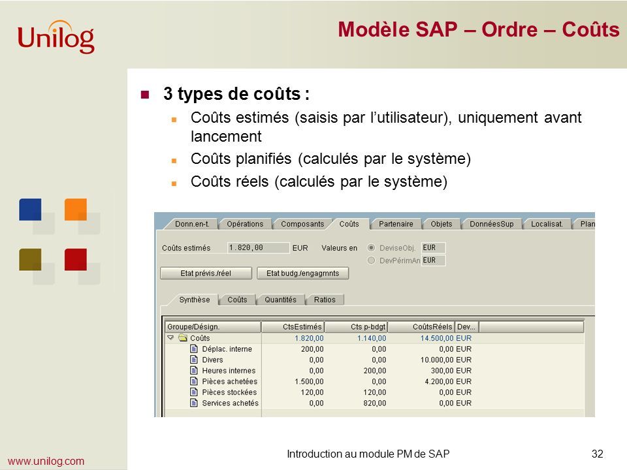
Task: Click the Etat prévis./réel button
Action: [206, 274]
